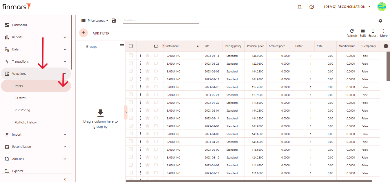Click the Principal price column header

tap(255, 46)
